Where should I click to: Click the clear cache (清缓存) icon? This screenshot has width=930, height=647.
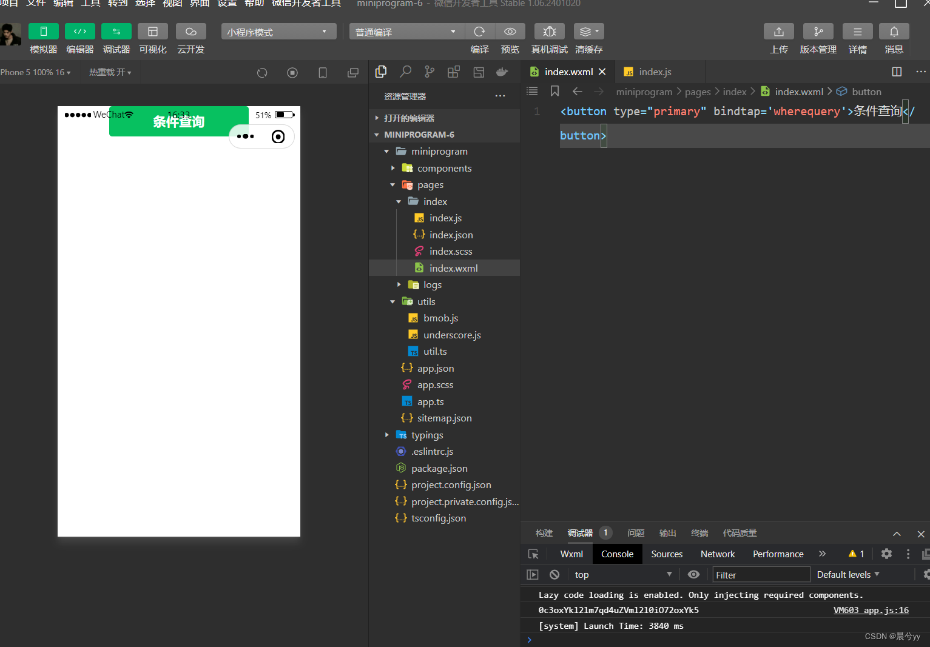(x=588, y=32)
